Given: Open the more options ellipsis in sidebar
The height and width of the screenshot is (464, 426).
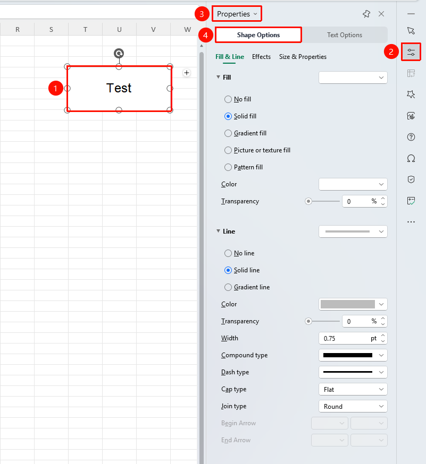Looking at the screenshot, I should tap(411, 221).
